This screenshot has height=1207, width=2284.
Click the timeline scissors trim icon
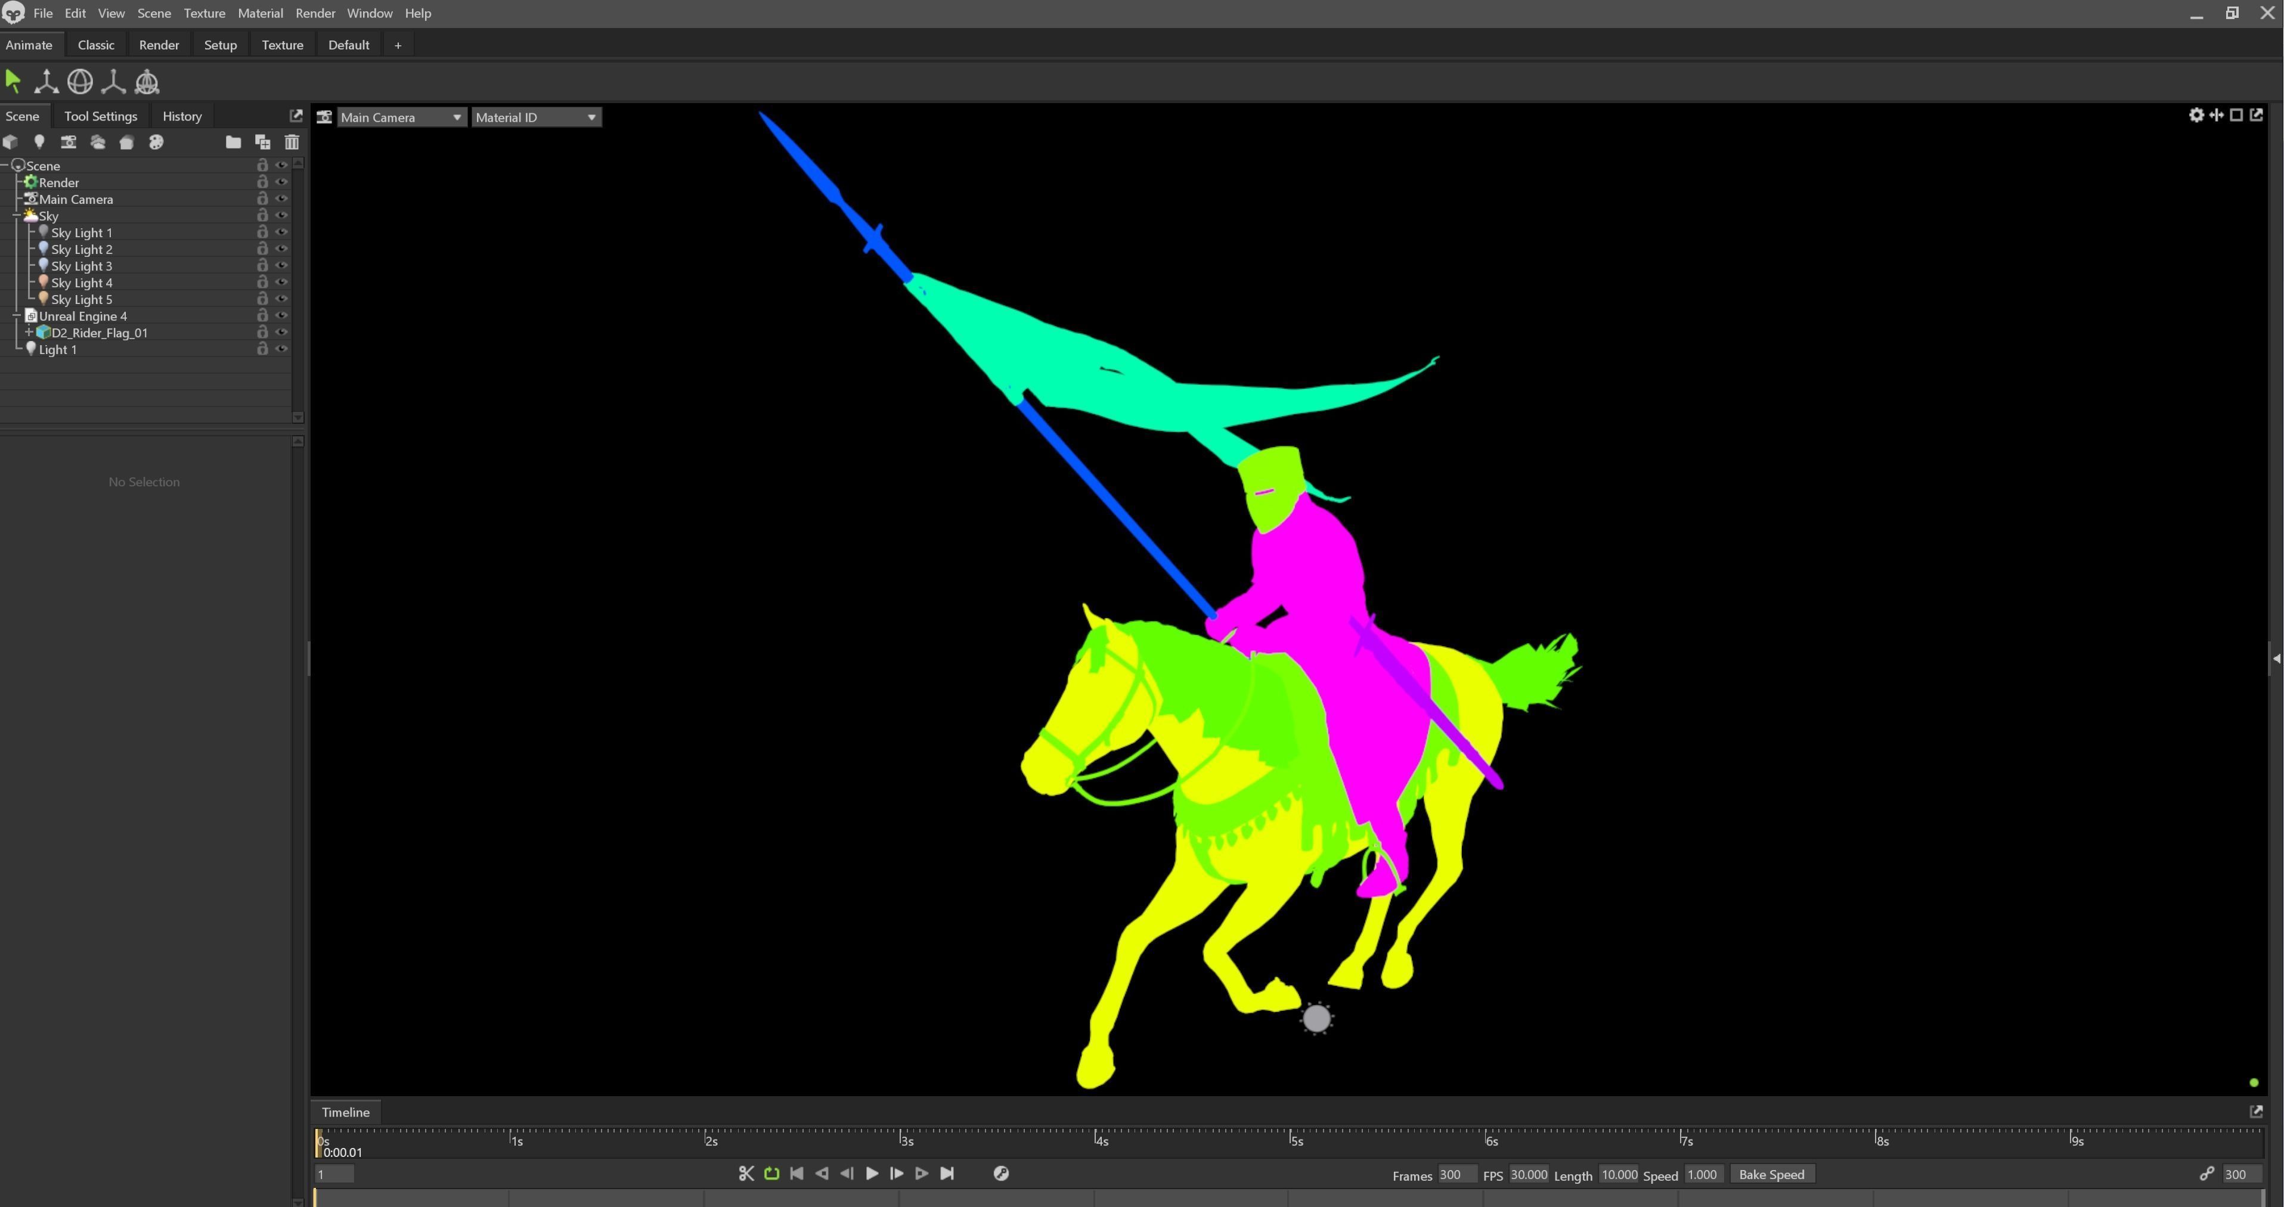[746, 1174]
